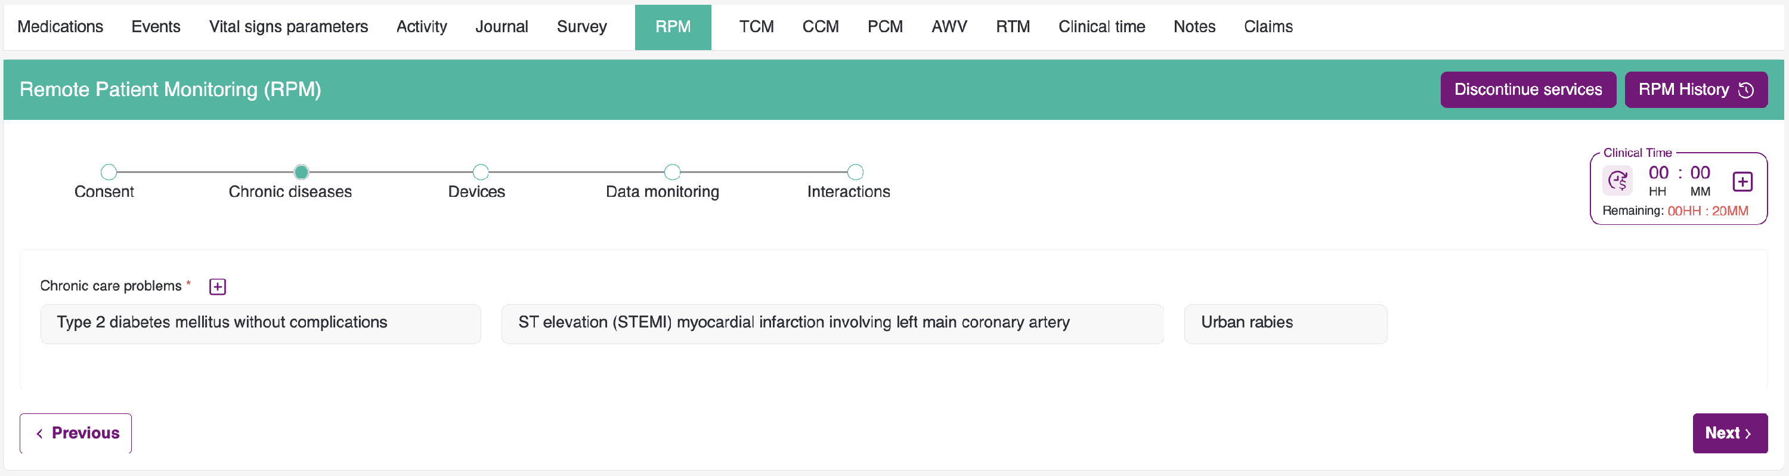The image size is (1789, 476).
Task: Open the Vital signs parameters tab
Action: (288, 27)
